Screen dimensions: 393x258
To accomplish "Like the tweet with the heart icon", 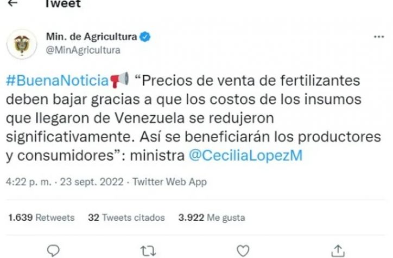I will click(243, 251).
